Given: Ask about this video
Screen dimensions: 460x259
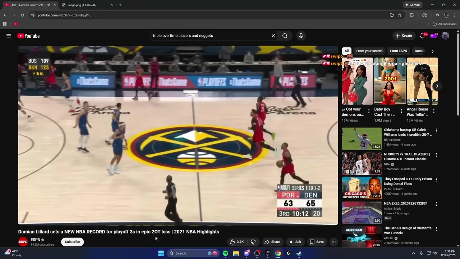Looking at the screenshot, I should [295, 242].
